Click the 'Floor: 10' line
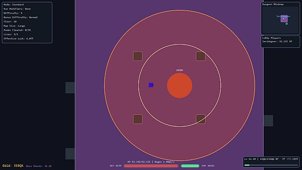 10,21
